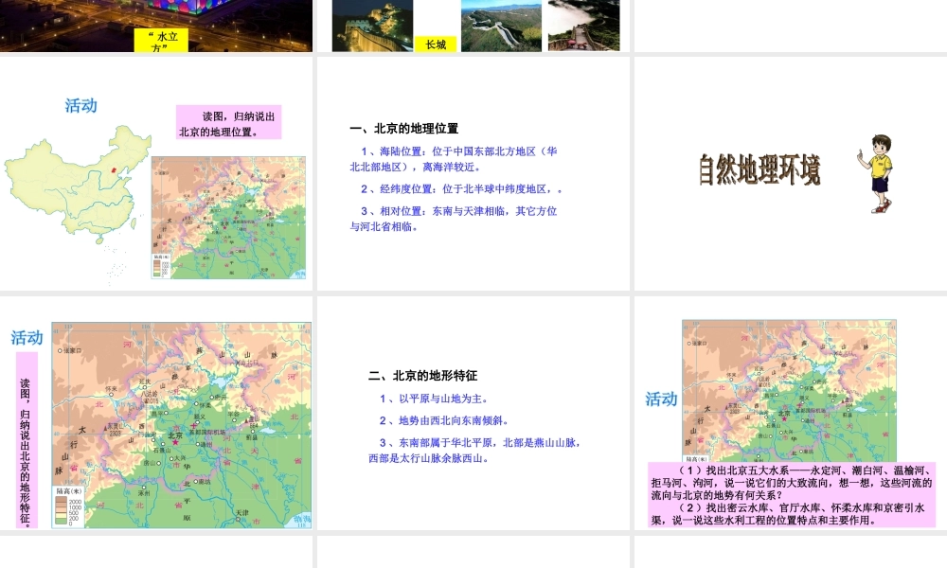947x568 pixels.
Task: Click "活动" heading beside the large terrain map
Action: (27, 337)
